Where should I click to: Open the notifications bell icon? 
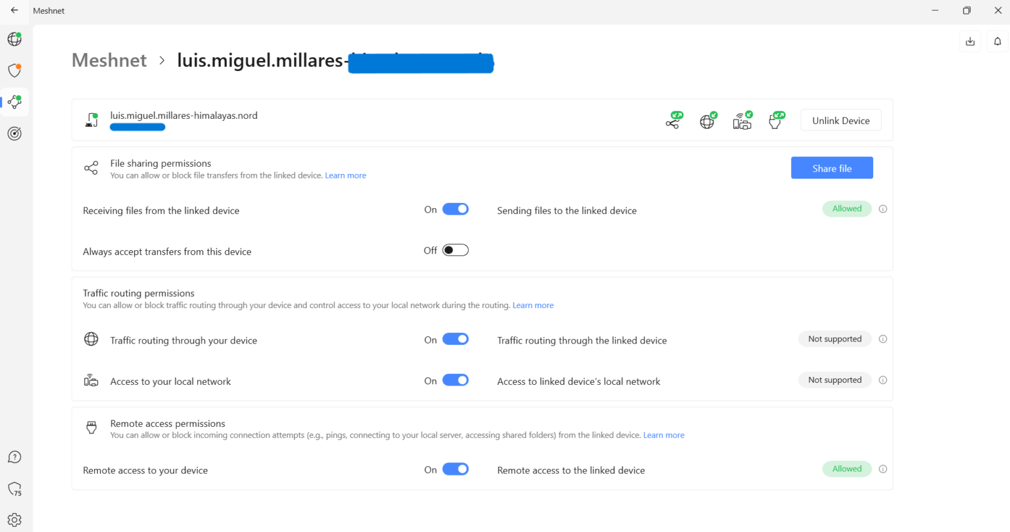coord(997,41)
